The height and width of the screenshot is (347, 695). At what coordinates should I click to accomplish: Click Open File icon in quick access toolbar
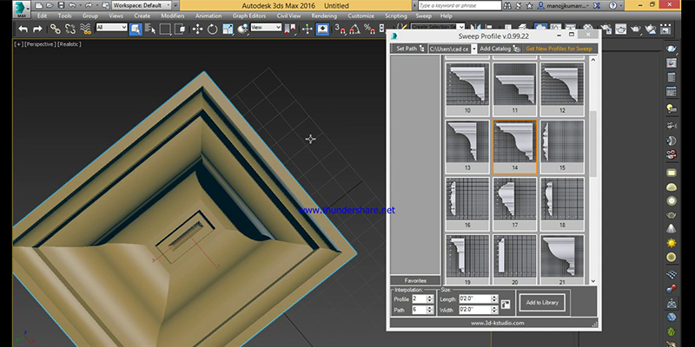[x=50, y=6]
